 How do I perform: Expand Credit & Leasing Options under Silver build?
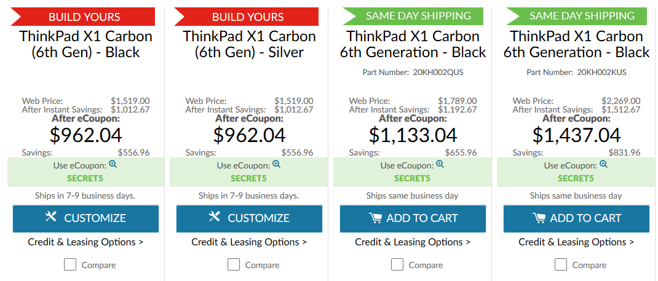[x=249, y=242]
